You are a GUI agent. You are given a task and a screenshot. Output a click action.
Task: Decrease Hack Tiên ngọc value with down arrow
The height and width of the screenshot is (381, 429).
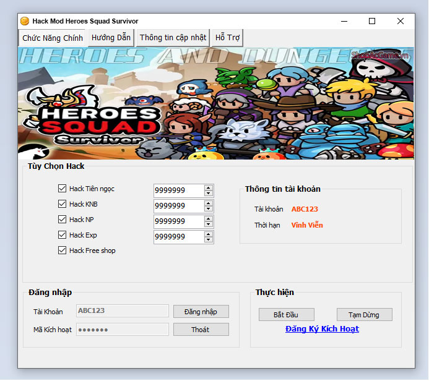click(209, 193)
